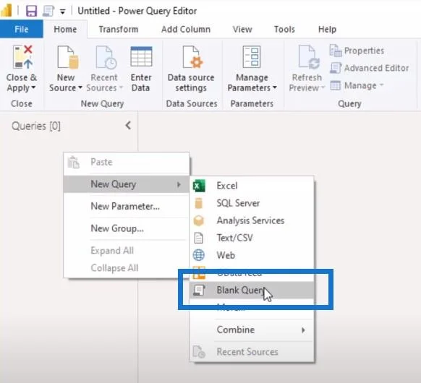Click the query document icon in title bar
This screenshot has width=421, height=383.
click(x=48, y=11)
